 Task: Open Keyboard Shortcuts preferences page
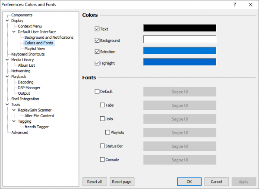[x=28, y=54]
